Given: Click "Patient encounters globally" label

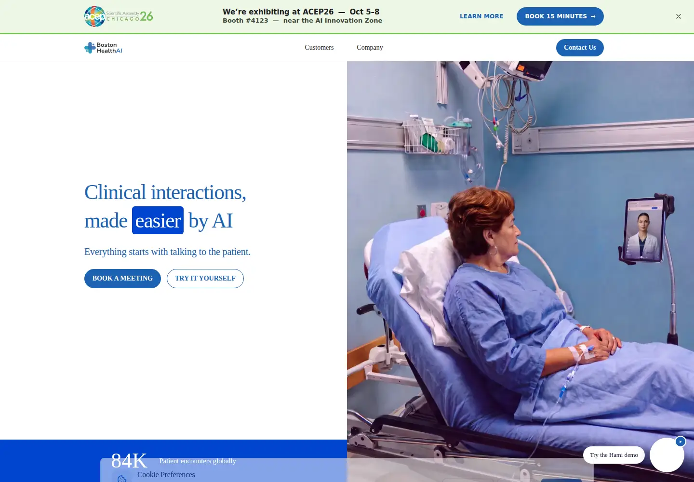Looking at the screenshot, I should (x=198, y=461).
